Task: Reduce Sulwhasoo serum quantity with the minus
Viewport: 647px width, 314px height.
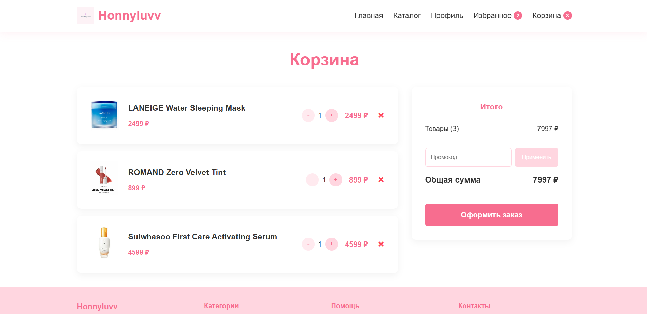Action: 308,244
